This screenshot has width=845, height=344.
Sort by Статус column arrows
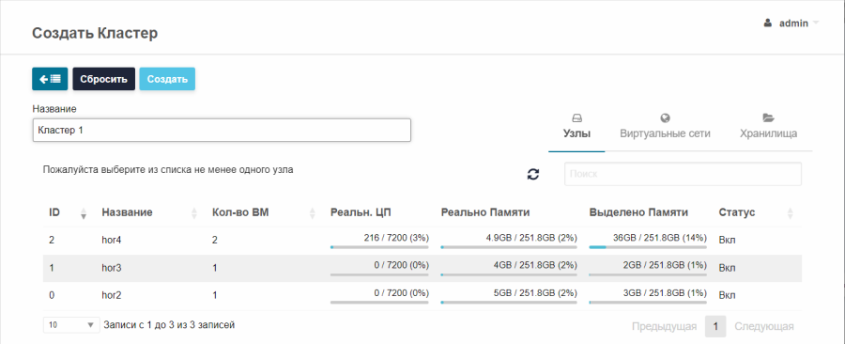(790, 213)
